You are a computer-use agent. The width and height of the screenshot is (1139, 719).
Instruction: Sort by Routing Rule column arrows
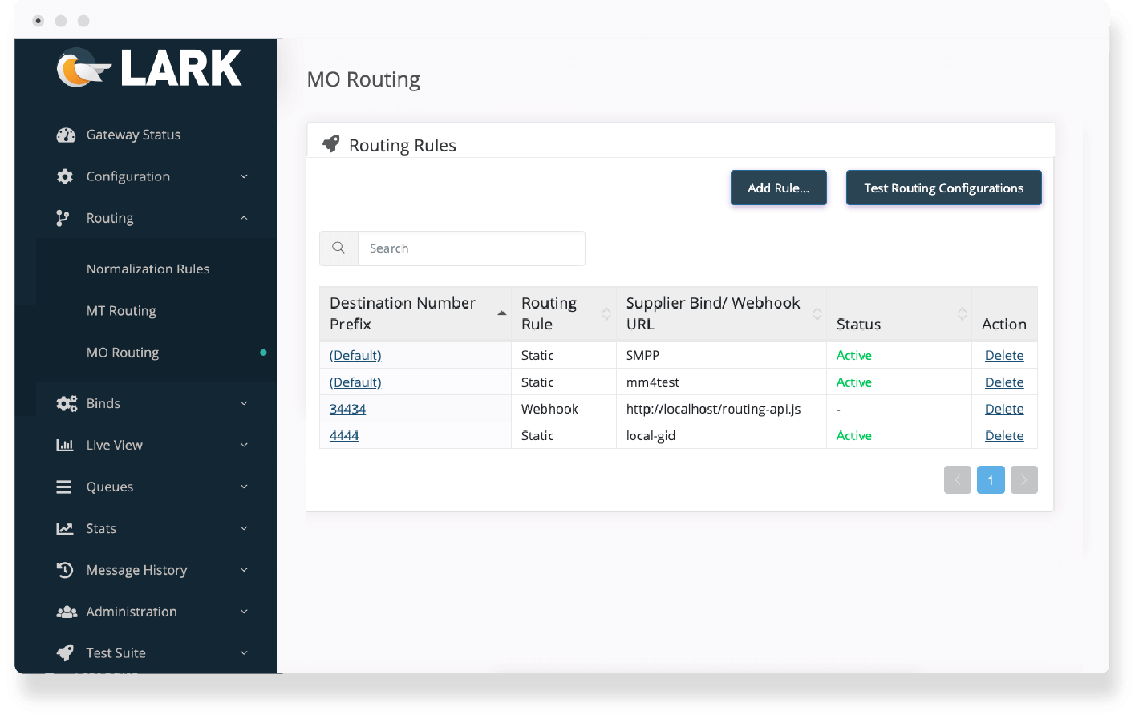606,313
